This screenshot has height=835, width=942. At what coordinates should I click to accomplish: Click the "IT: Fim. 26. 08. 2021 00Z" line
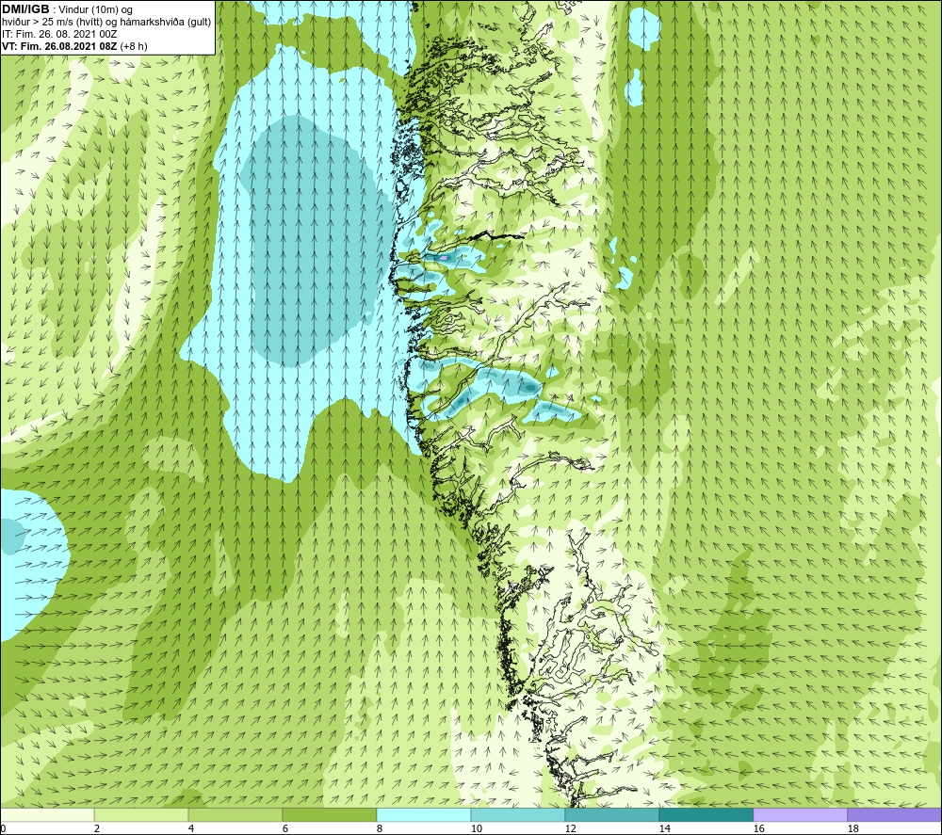point(59,34)
